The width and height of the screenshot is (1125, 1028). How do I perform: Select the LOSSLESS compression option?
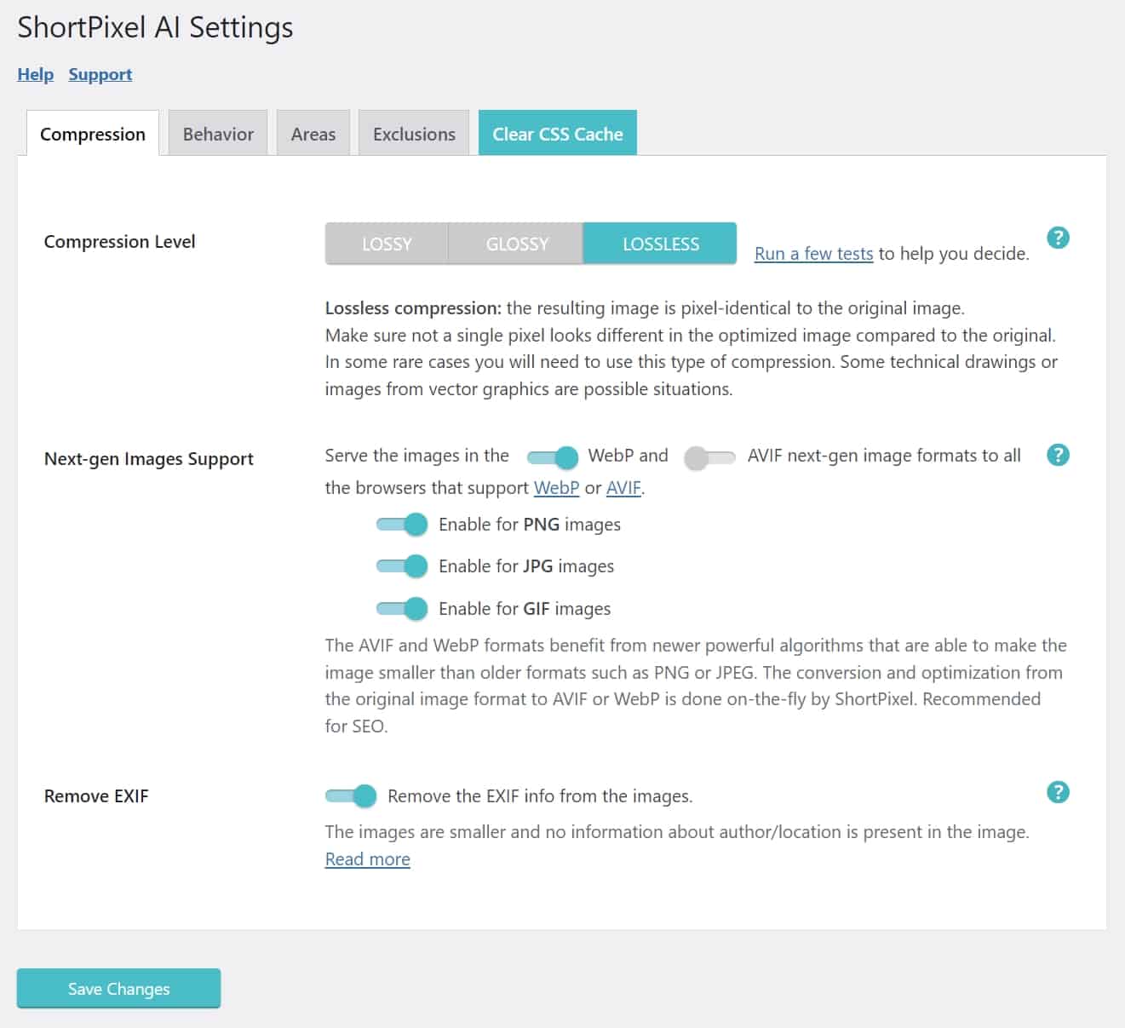pos(660,244)
